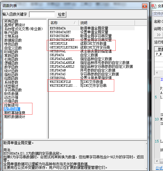Select 引用函数 category
The height and width of the screenshot is (171, 163).
coord(11,59)
